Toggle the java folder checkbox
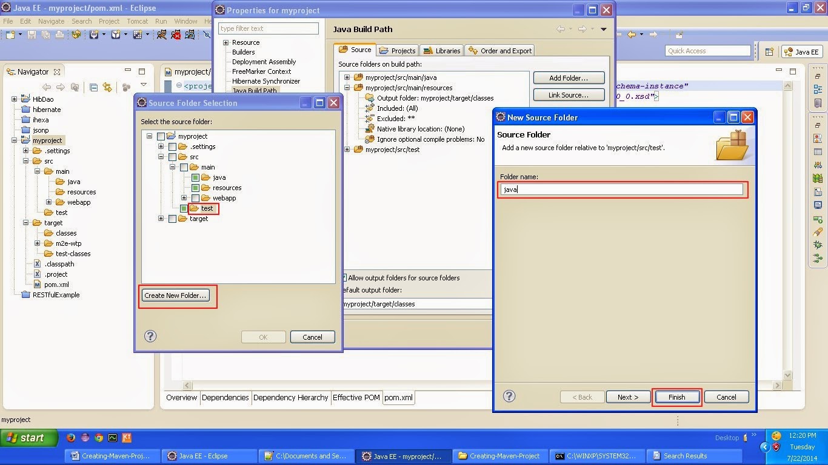The image size is (828, 465). point(195,177)
